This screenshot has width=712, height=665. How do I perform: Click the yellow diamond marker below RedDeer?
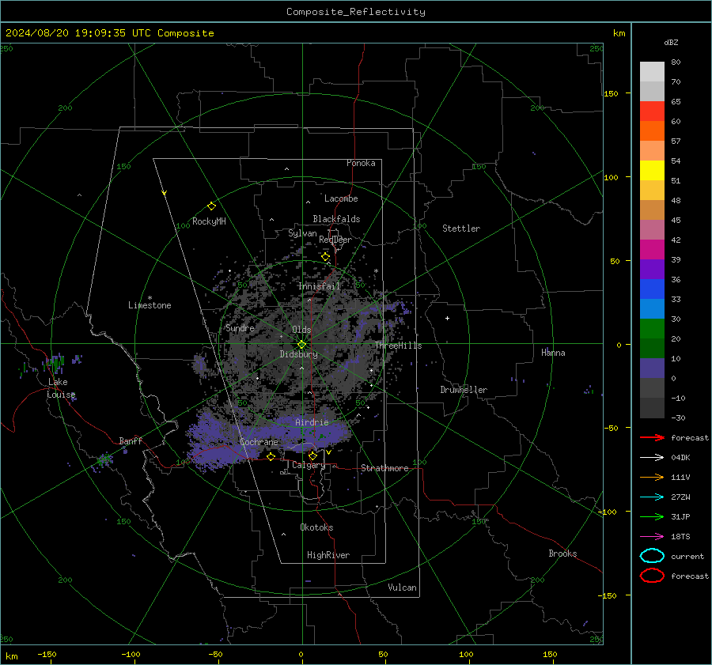point(325,257)
